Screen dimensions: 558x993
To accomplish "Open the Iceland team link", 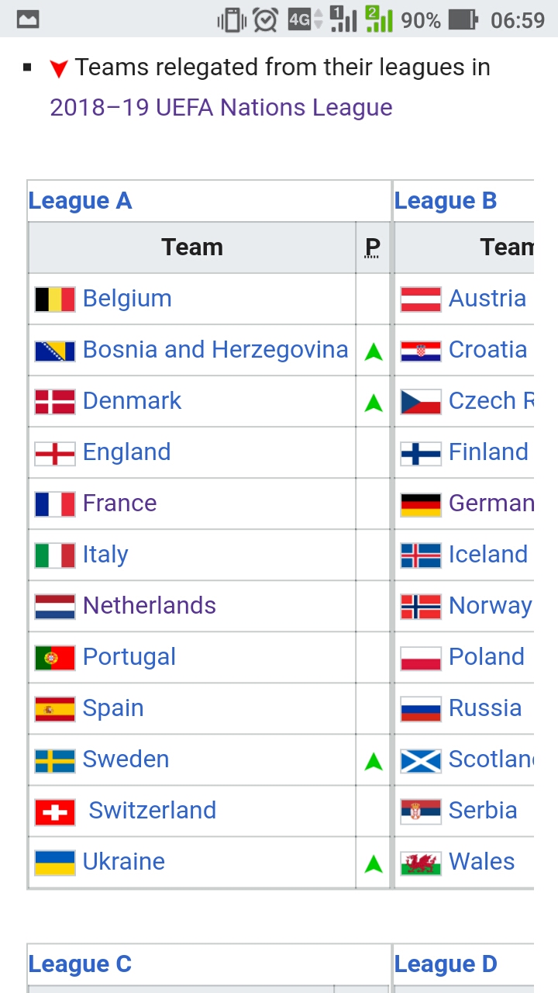I will coord(488,554).
